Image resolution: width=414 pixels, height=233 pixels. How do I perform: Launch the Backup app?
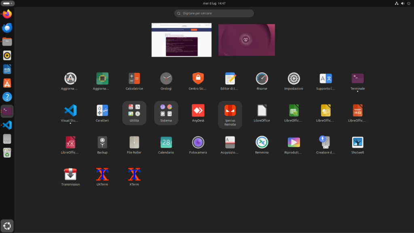[102, 142]
